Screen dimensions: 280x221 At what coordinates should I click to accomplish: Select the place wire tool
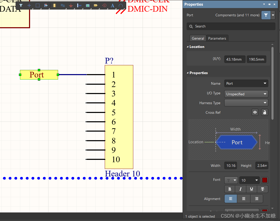click(x=63, y=5)
